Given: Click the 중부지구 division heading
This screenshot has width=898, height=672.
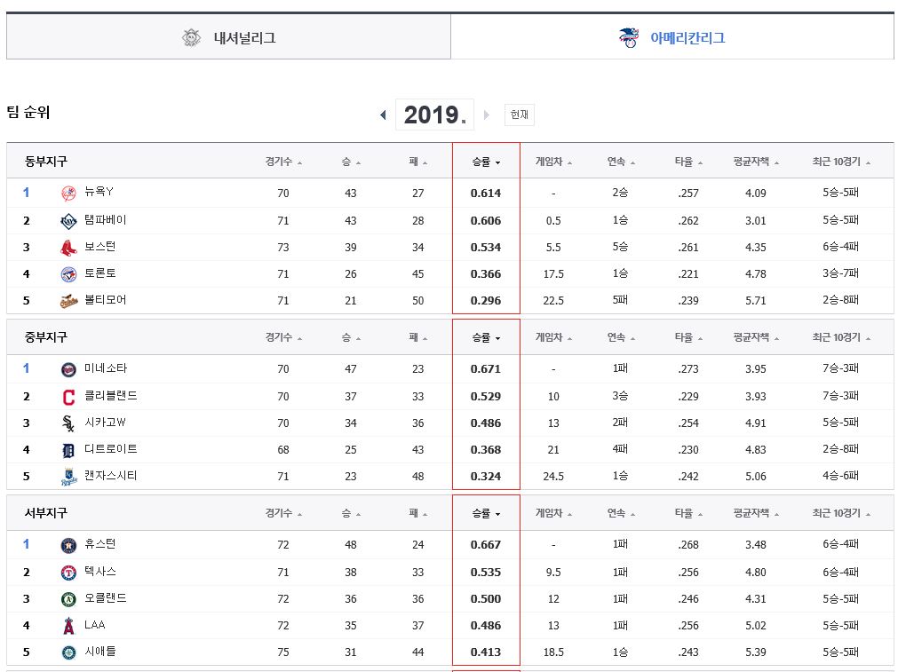Looking at the screenshot, I should click(x=46, y=336).
